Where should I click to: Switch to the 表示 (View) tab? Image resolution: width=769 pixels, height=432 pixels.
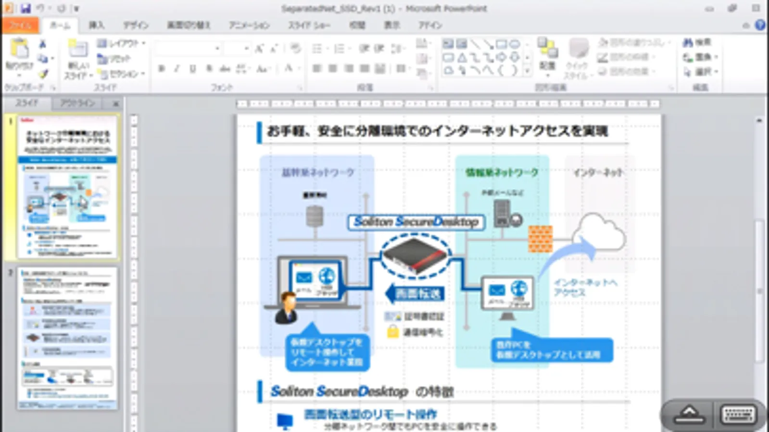click(392, 25)
